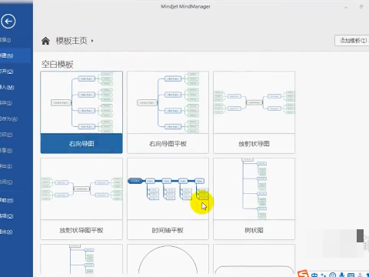
Task: Click the Sogou microphone voice input icon
Action: [x=342, y=275]
